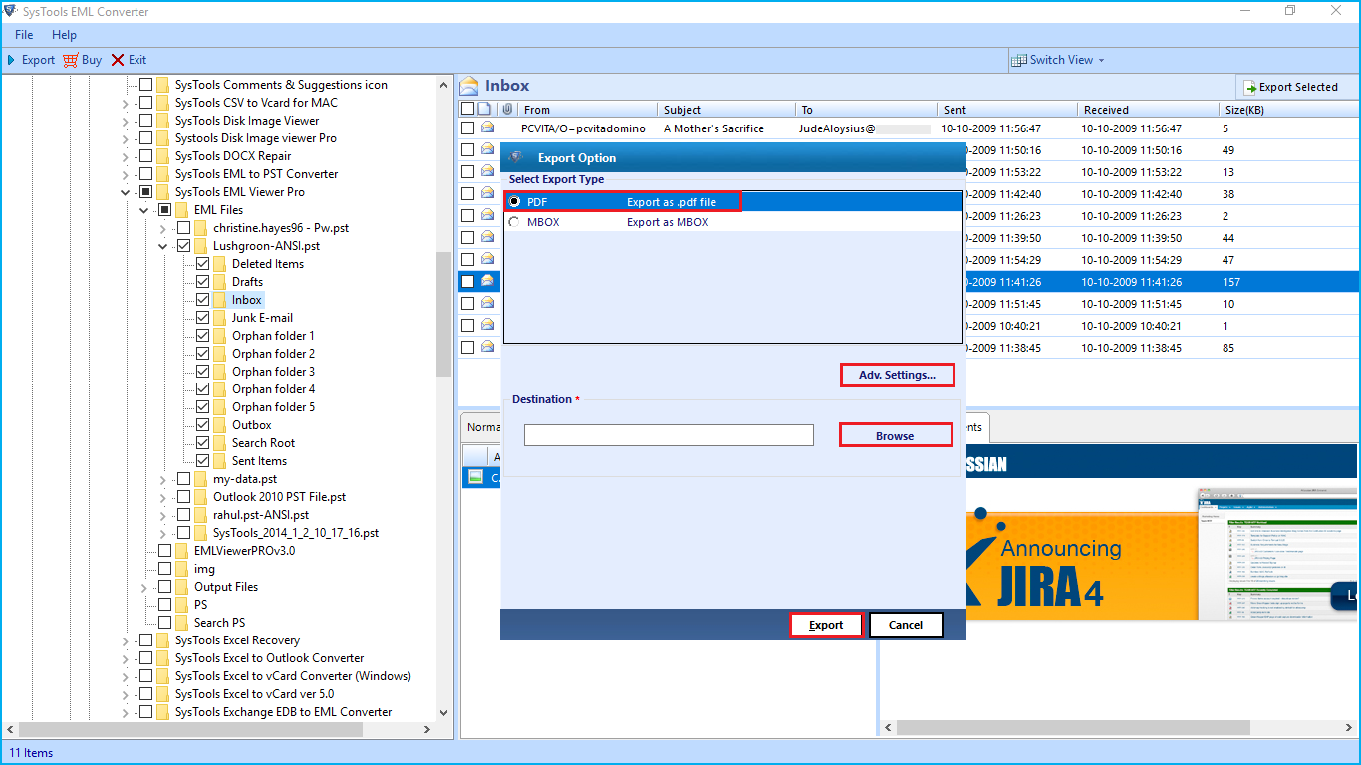The height and width of the screenshot is (765, 1361).
Task: Check the A Mother's Sacrifice email checkbox
Action: 468,128
